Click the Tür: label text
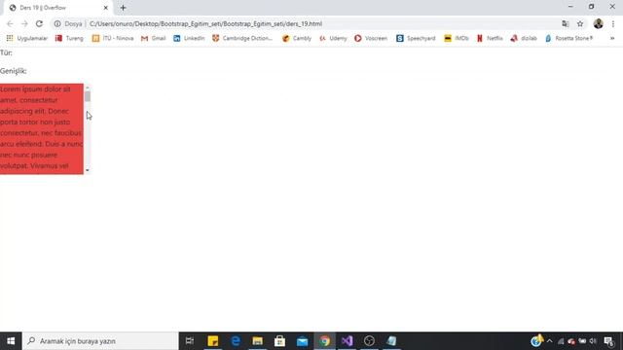The height and width of the screenshot is (350, 623). [x=6, y=52]
